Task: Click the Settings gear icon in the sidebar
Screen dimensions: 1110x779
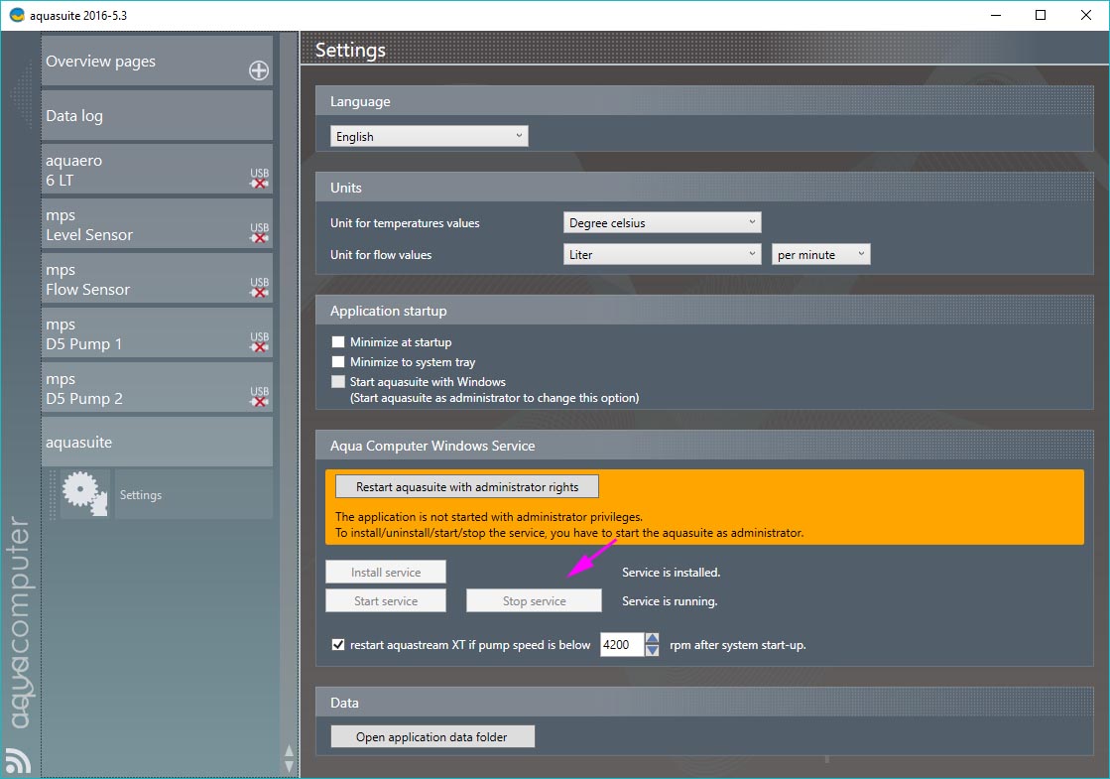Action: point(85,494)
